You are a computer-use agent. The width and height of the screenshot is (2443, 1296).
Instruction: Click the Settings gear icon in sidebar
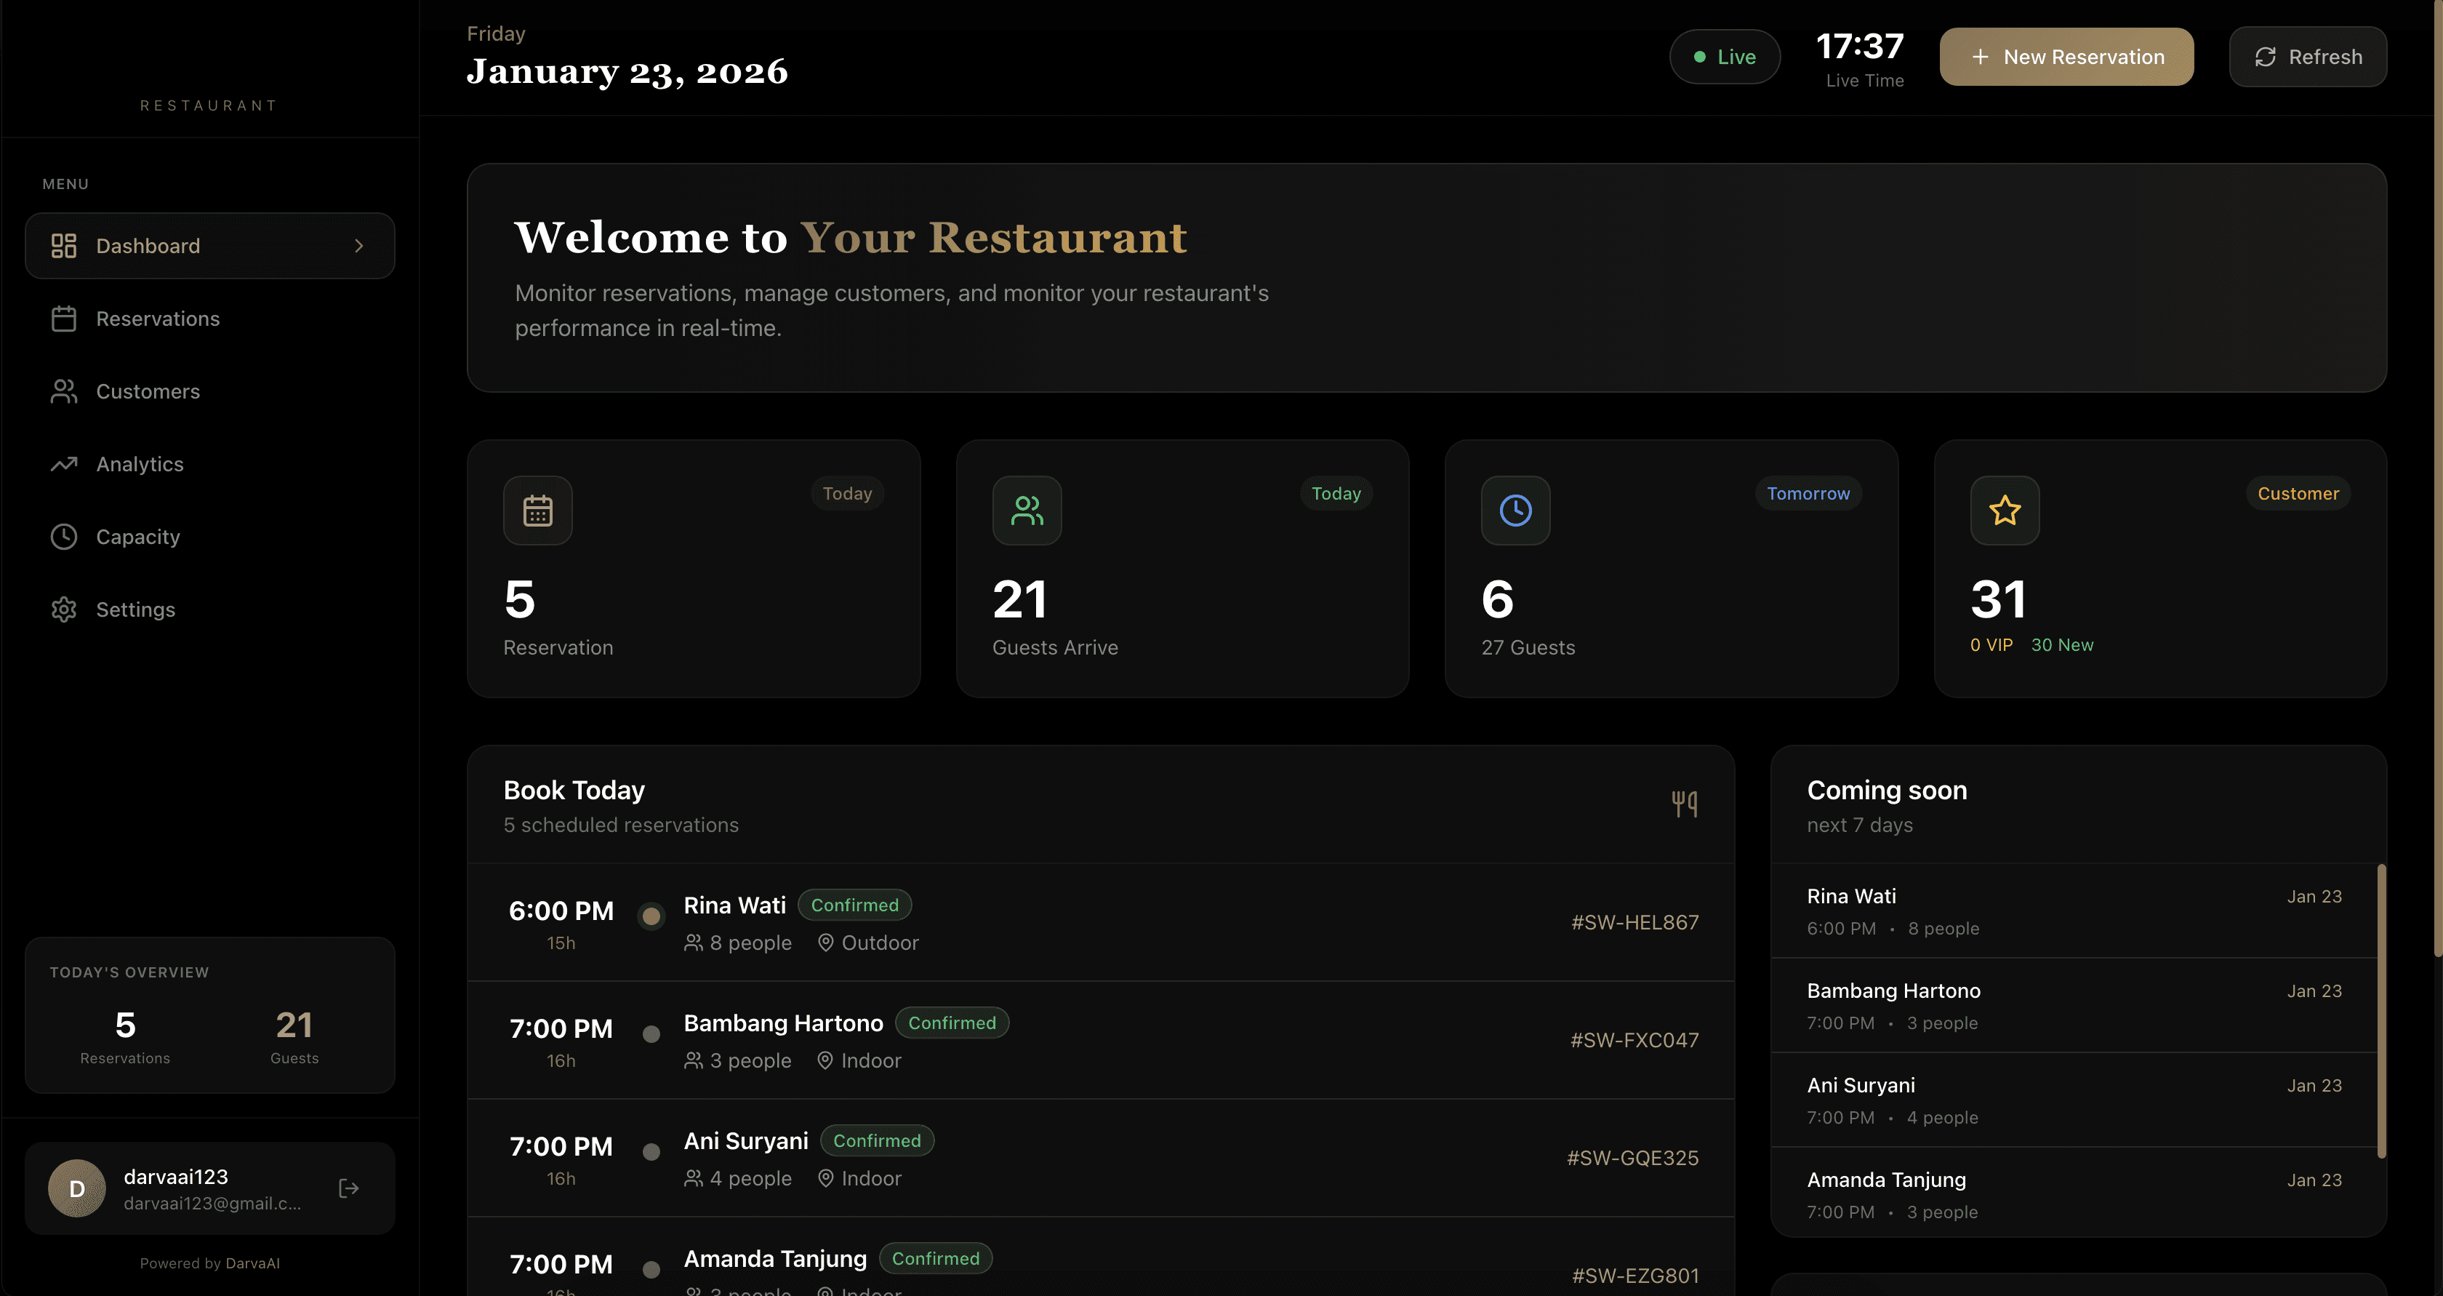tap(63, 609)
